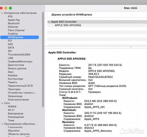Screen dimensions: 147x137
Task: Open Хранилище information
Action: pos(15,96)
